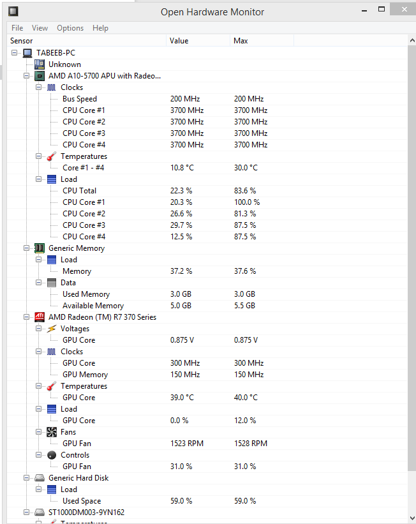
Task: Open the View menu
Action: (x=40, y=28)
